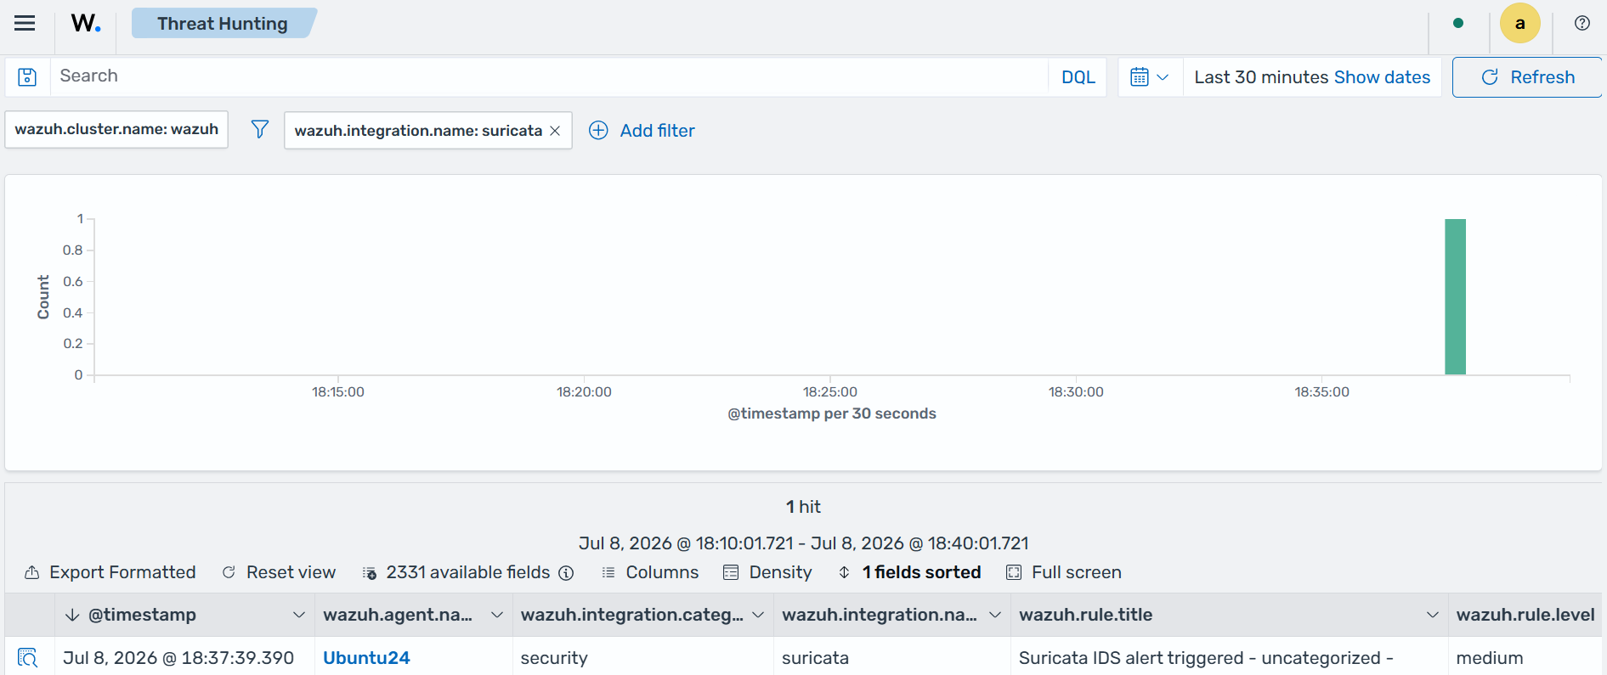This screenshot has height=675, width=1607.
Task: Open the hamburger navigation menu
Action: point(25,24)
